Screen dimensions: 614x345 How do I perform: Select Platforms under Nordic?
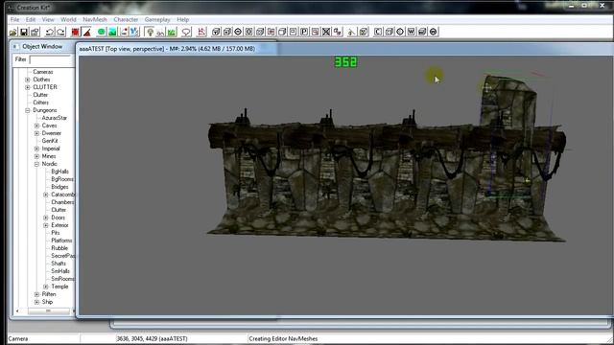pos(61,241)
